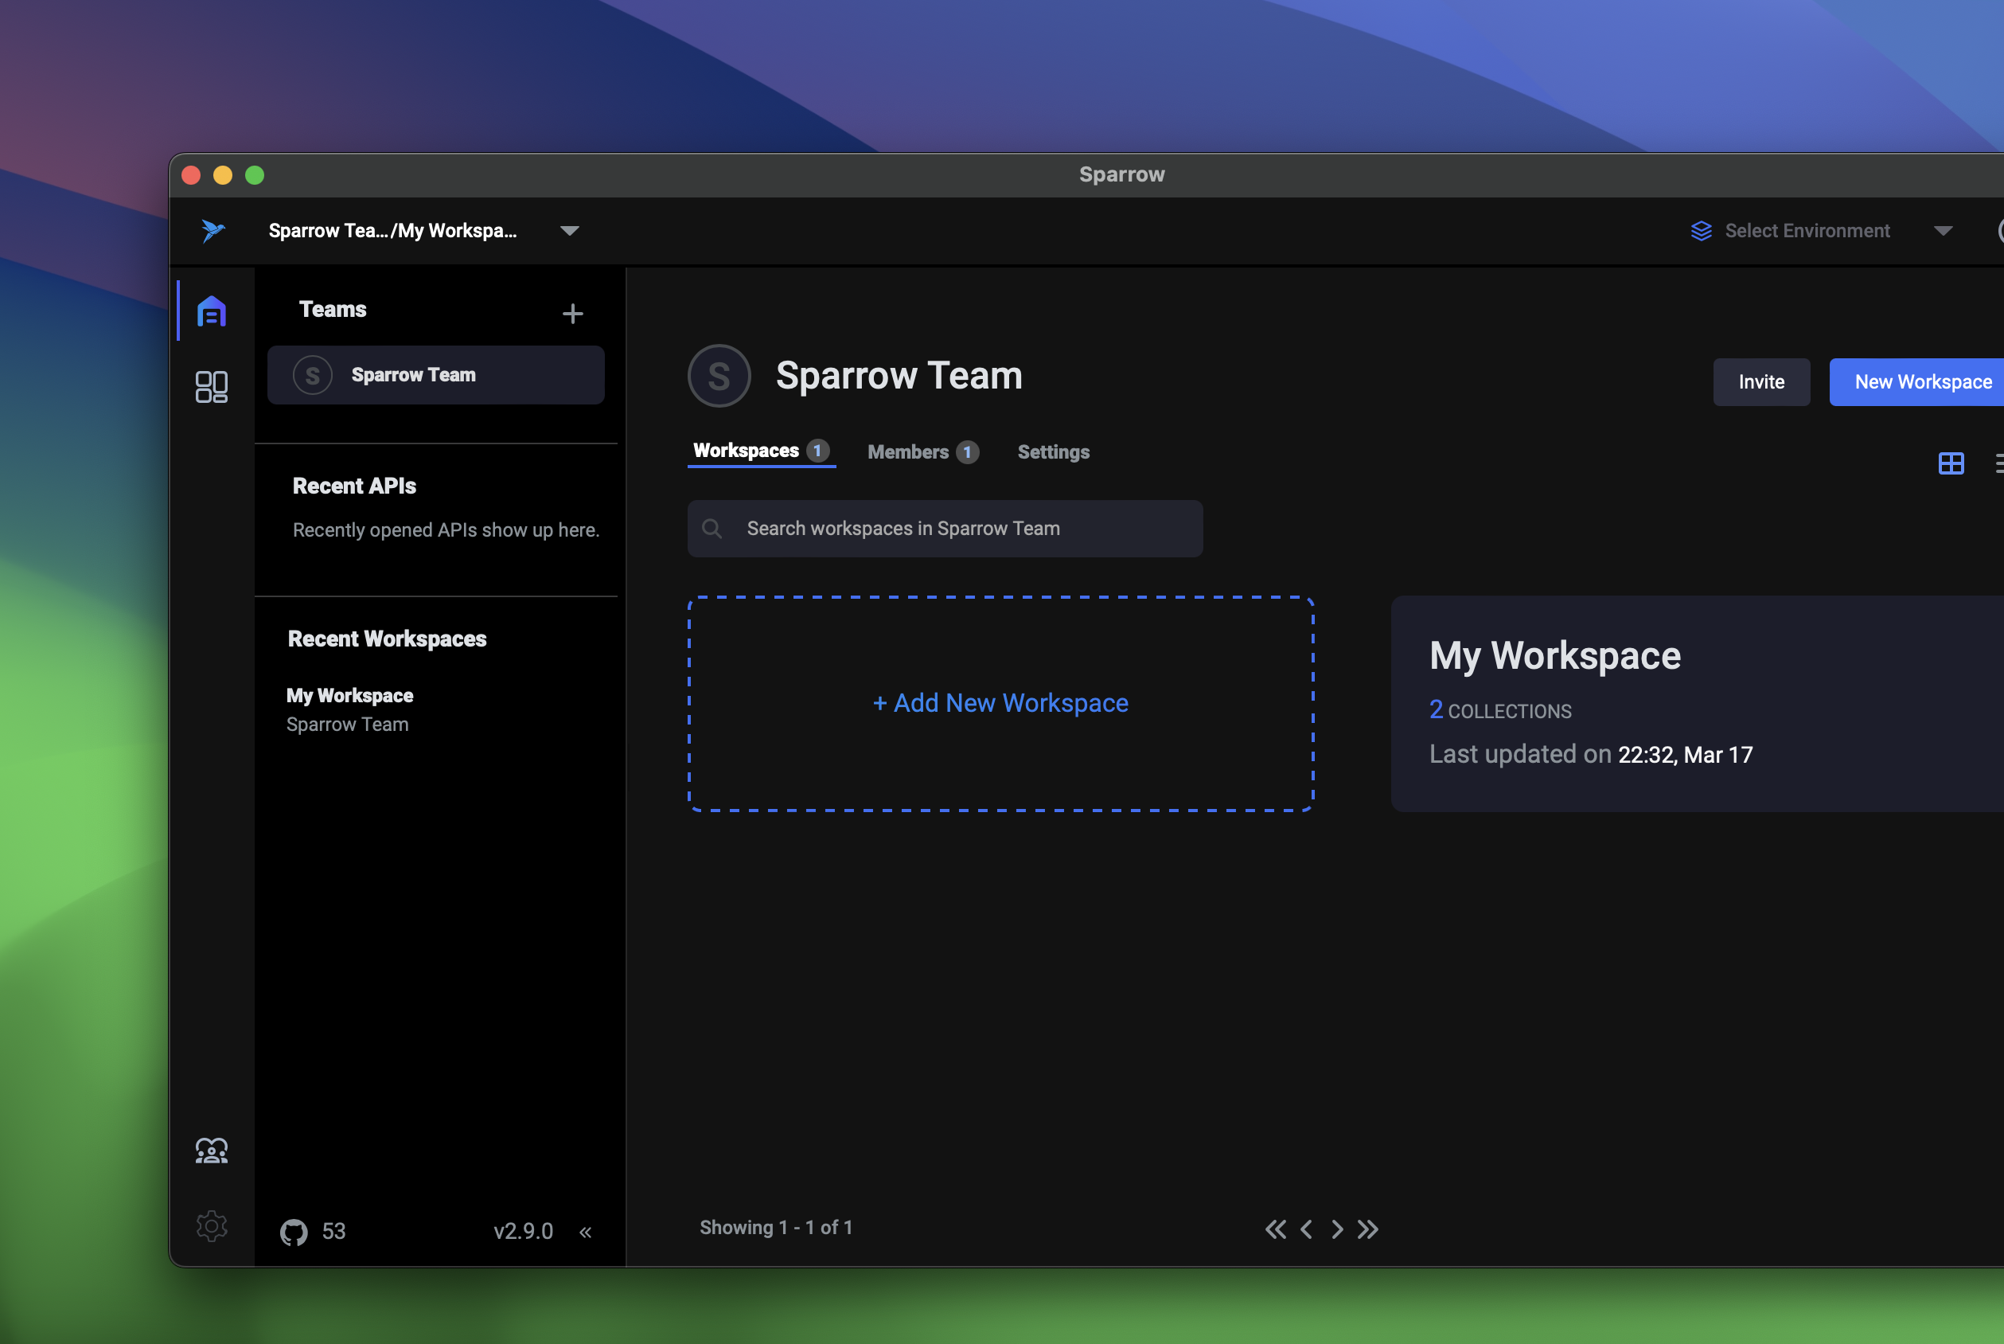Open the community icon in sidebar
2004x1344 pixels.
pos(212,1151)
